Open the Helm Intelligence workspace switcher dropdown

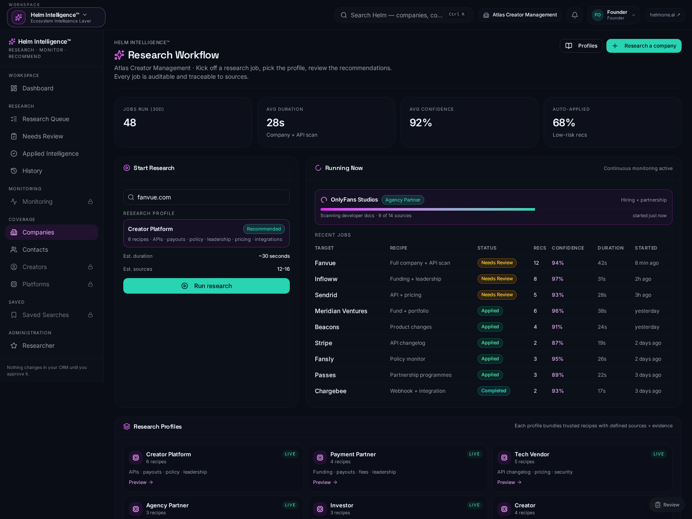[x=56, y=17]
